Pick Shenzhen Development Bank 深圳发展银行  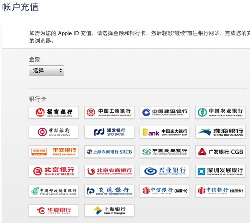(x=220, y=171)
